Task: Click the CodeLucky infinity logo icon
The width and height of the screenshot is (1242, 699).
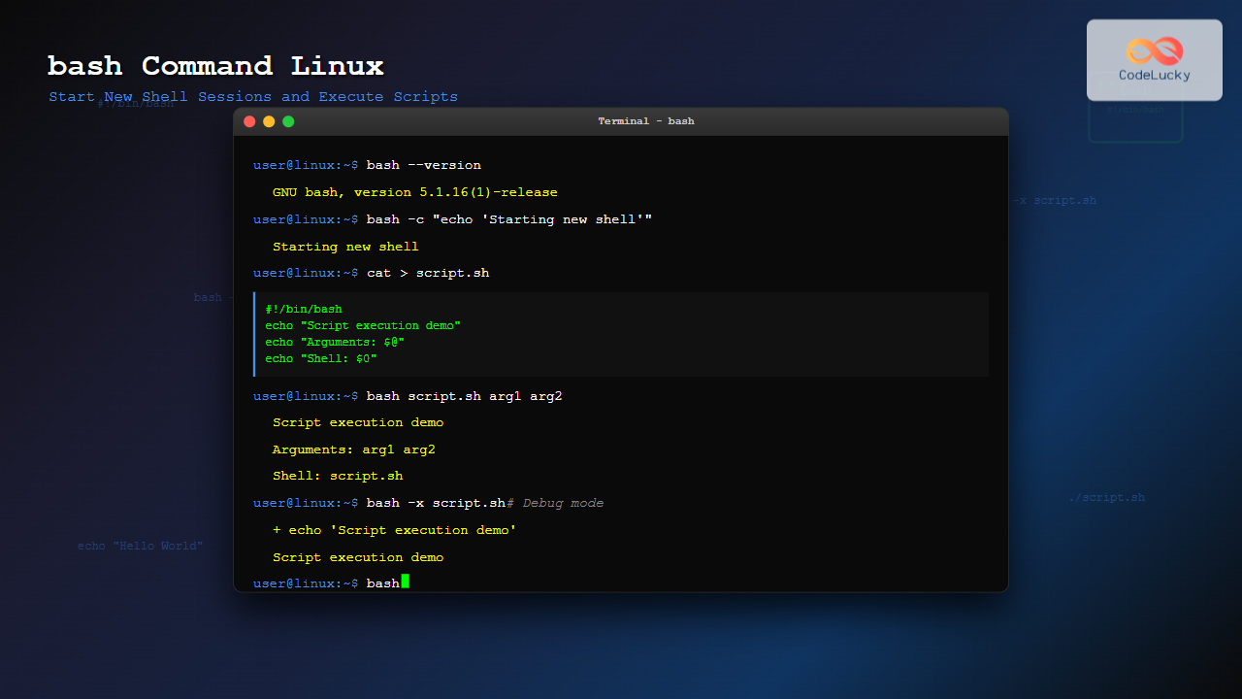Action: [x=1154, y=50]
